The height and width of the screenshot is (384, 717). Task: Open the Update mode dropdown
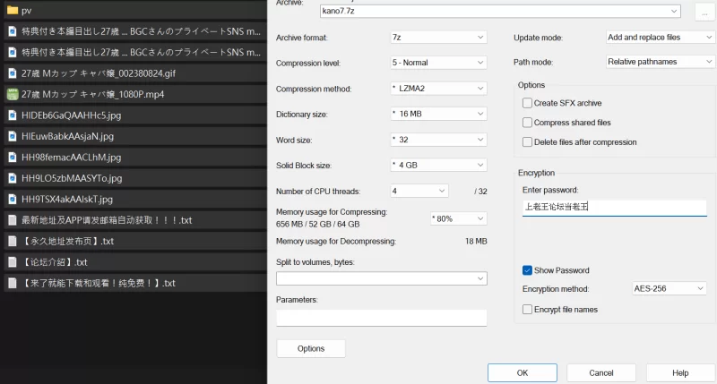(660, 38)
